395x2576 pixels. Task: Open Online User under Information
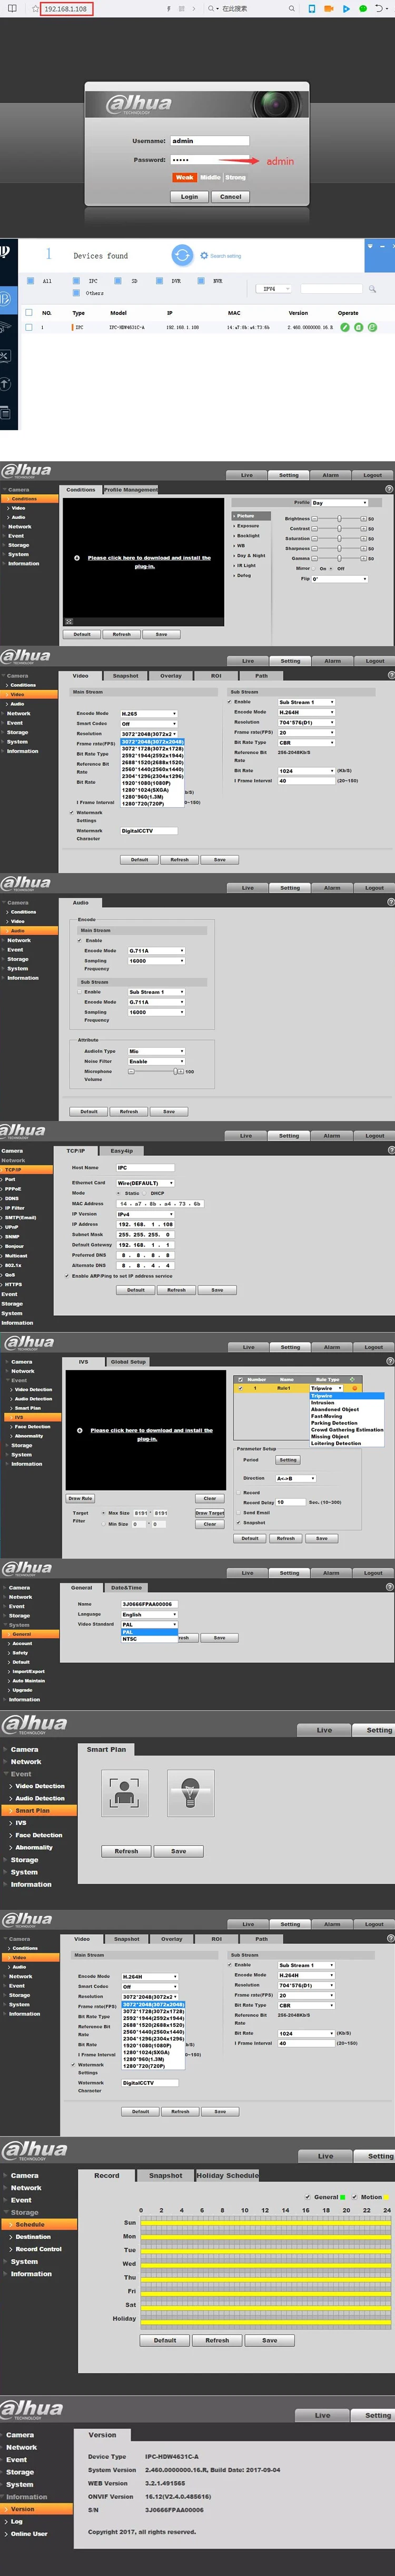29,2533
